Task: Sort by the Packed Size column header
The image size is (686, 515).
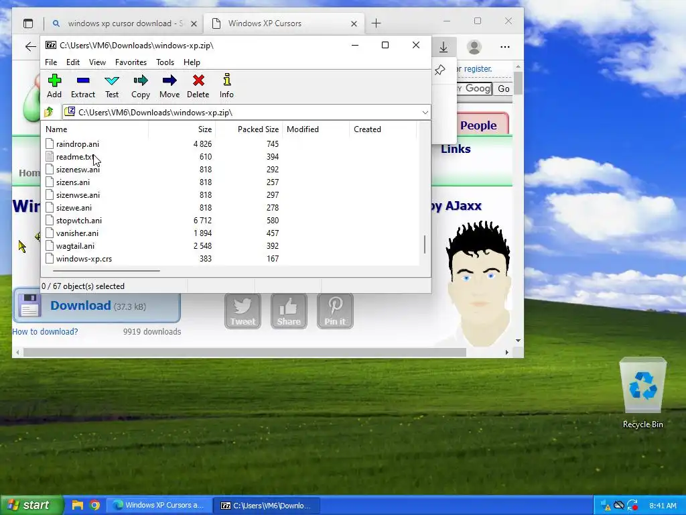Action: (x=249, y=129)
